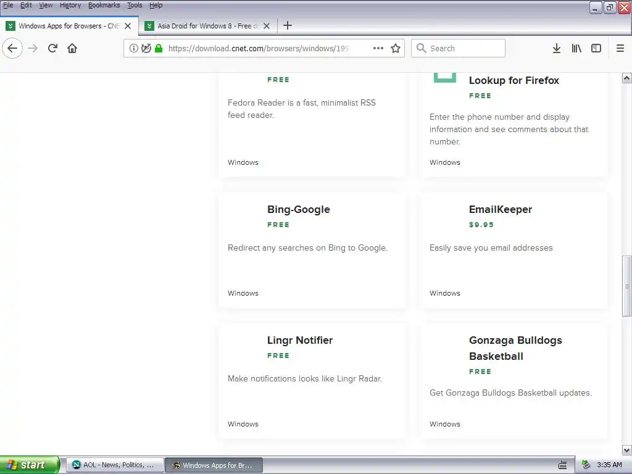Click 'Get Gonzaga Bulldogs Basketball updates' text
The height and width of the screenshot is (474, 632).
click(x=510, y=393)
